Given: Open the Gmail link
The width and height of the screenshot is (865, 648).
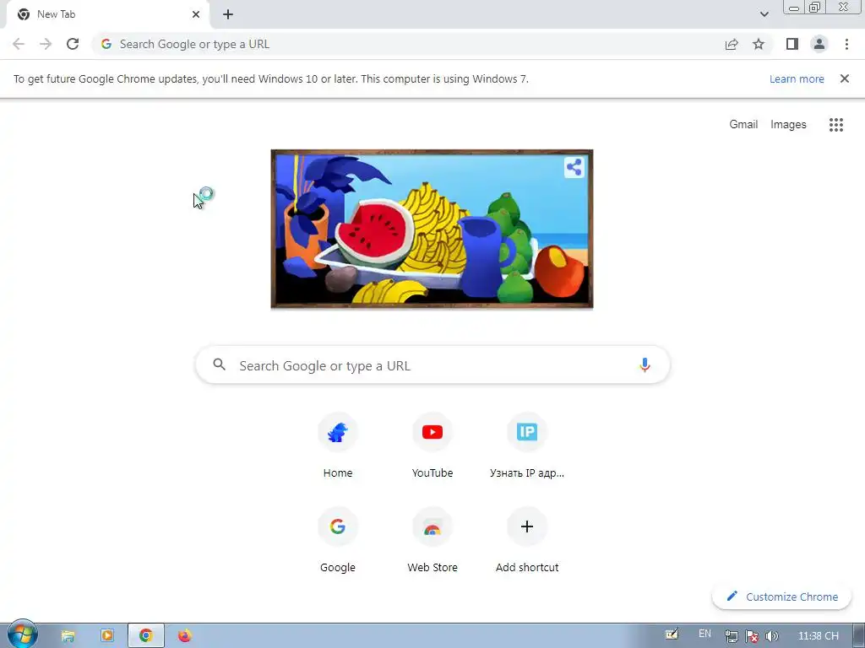Looking at the screenshot, I should coord(743,125).
